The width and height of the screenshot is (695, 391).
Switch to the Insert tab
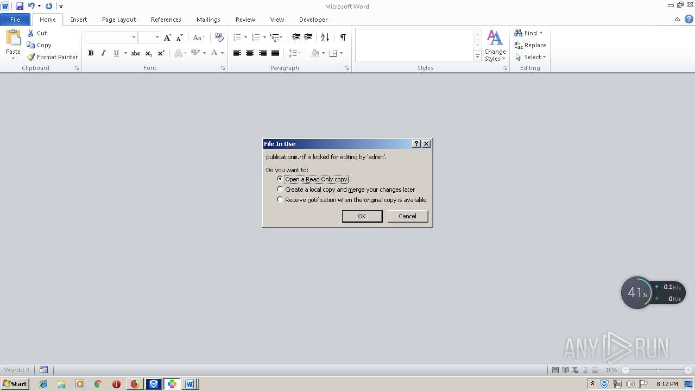click(79, 20)
